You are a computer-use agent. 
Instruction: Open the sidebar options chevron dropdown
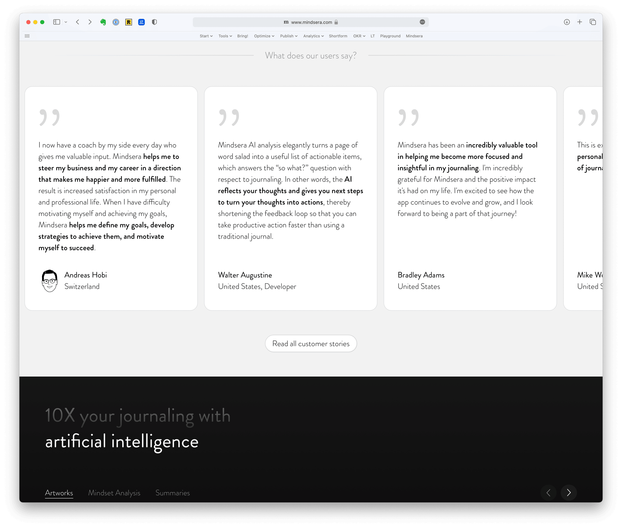pos(66,22)
